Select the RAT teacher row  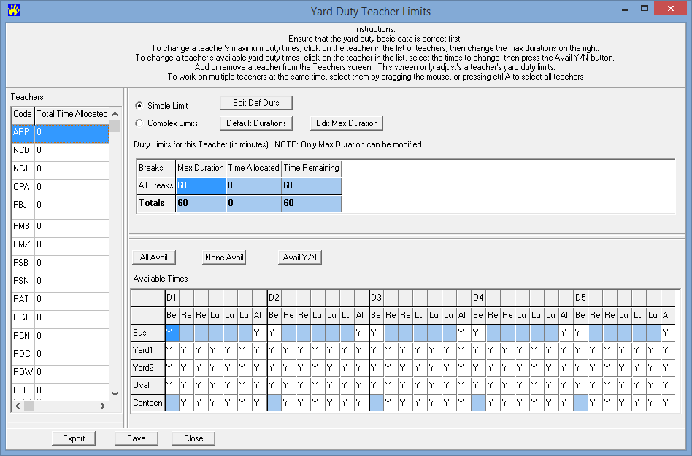[x=60, y=301]
